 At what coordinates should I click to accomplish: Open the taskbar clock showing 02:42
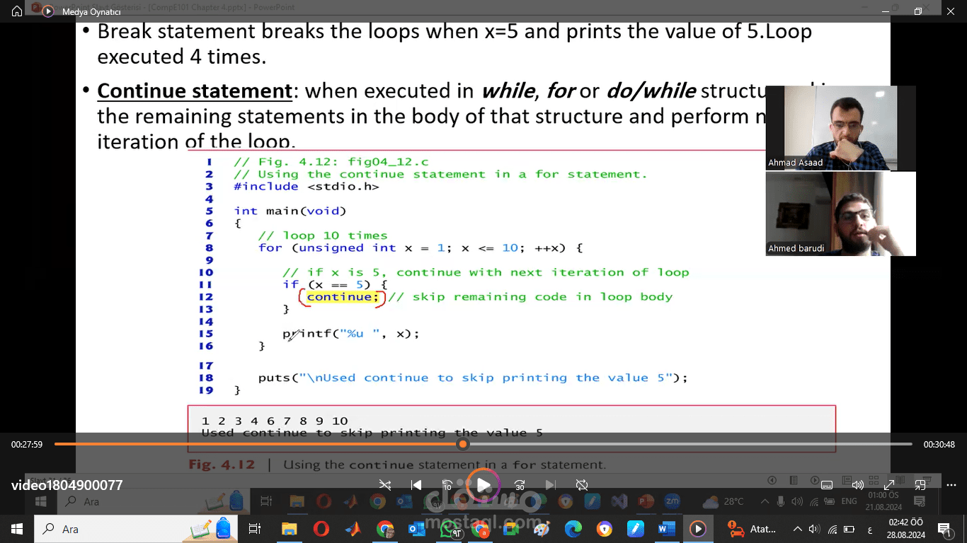(x=905, y=529)
